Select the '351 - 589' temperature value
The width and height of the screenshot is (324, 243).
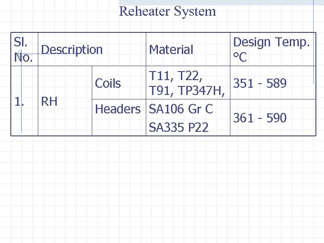coord(260,83)
